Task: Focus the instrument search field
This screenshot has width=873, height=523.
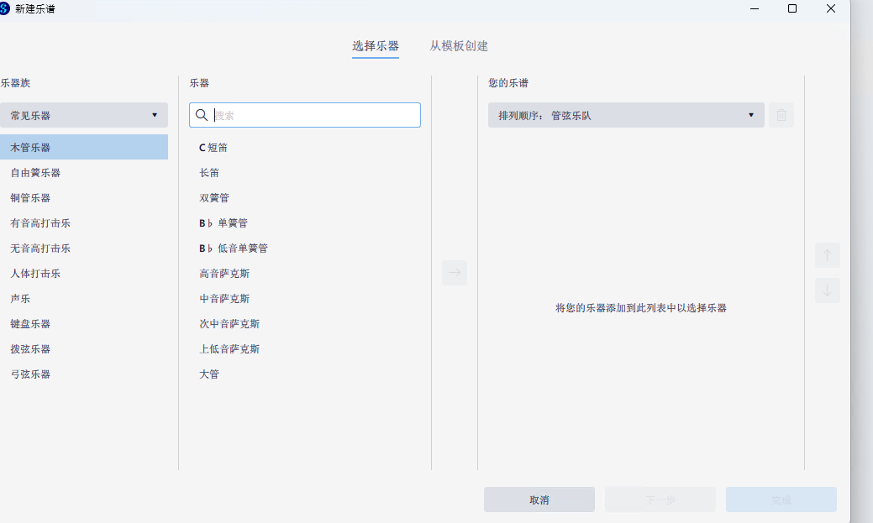Action: (x=304, y=115)
